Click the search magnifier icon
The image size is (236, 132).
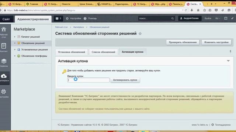(173, 18)
